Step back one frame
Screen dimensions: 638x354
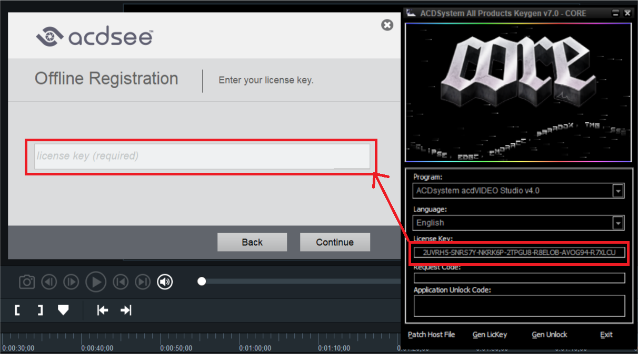49,282
